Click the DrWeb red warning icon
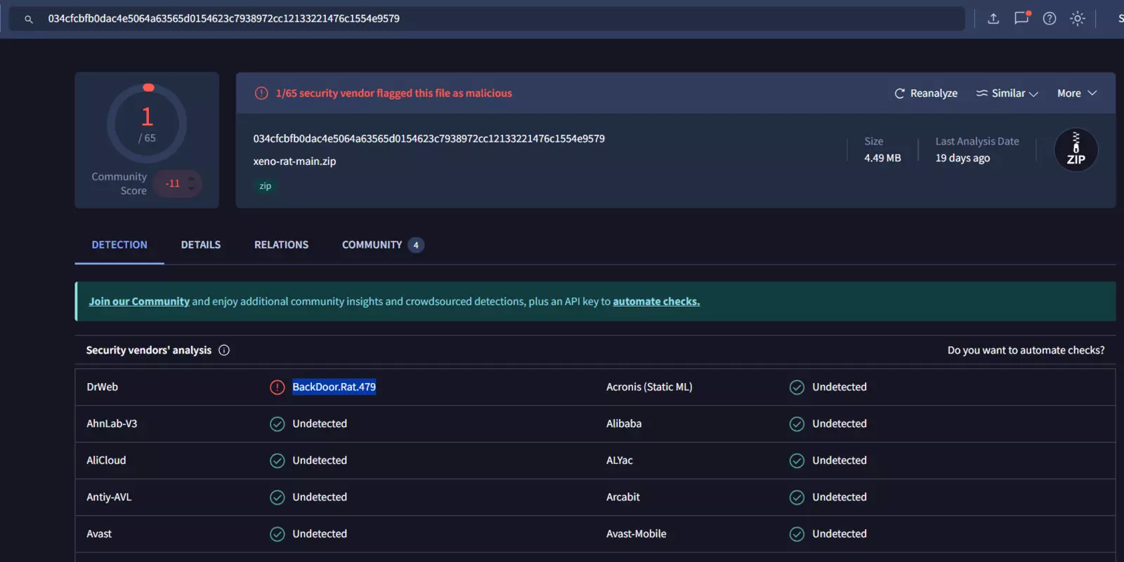Image resolution: width=1124 pixels, height=562 pixels. (277, 387)
